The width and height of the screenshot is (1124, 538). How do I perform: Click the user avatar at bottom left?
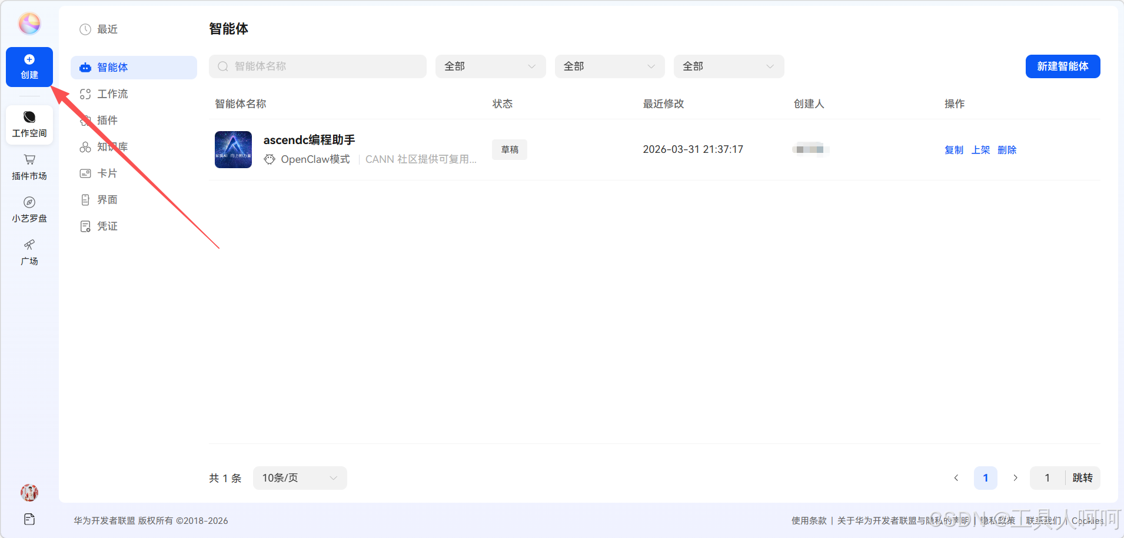pos(29,493)
